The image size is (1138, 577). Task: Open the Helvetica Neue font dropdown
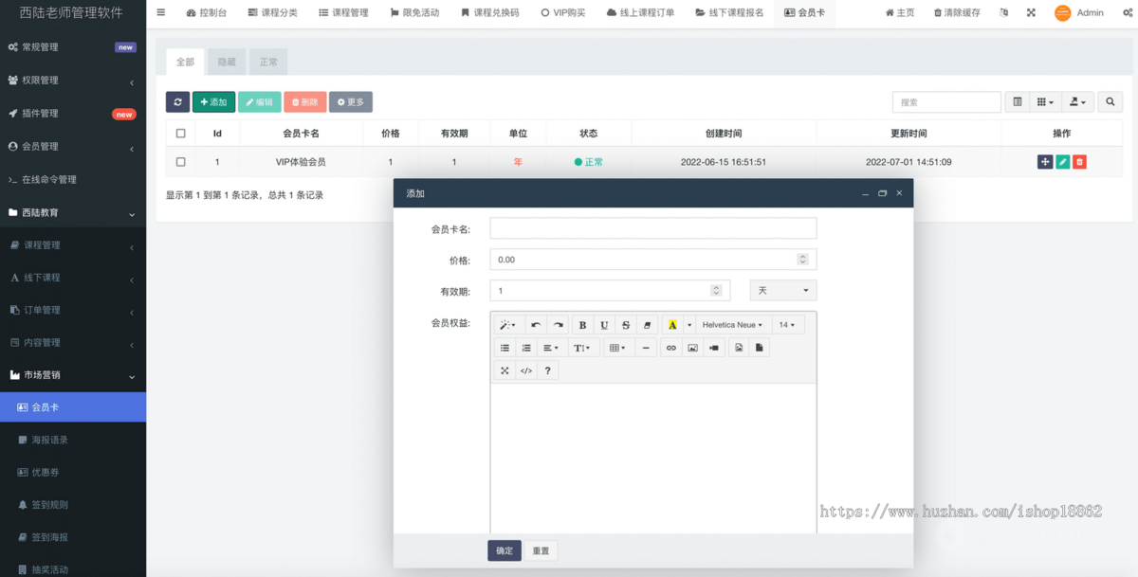coord(731,324)
